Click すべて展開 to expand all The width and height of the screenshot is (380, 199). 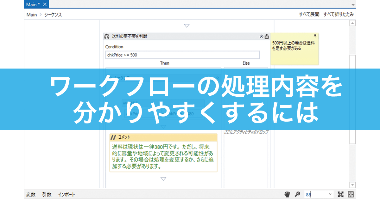tap(309, 15)
